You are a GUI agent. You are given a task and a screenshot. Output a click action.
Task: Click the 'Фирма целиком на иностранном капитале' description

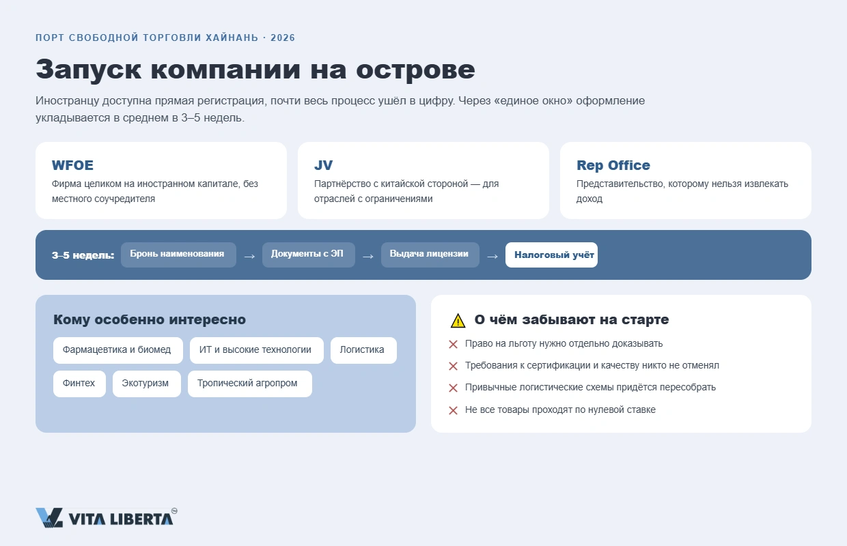pos(155,192)
